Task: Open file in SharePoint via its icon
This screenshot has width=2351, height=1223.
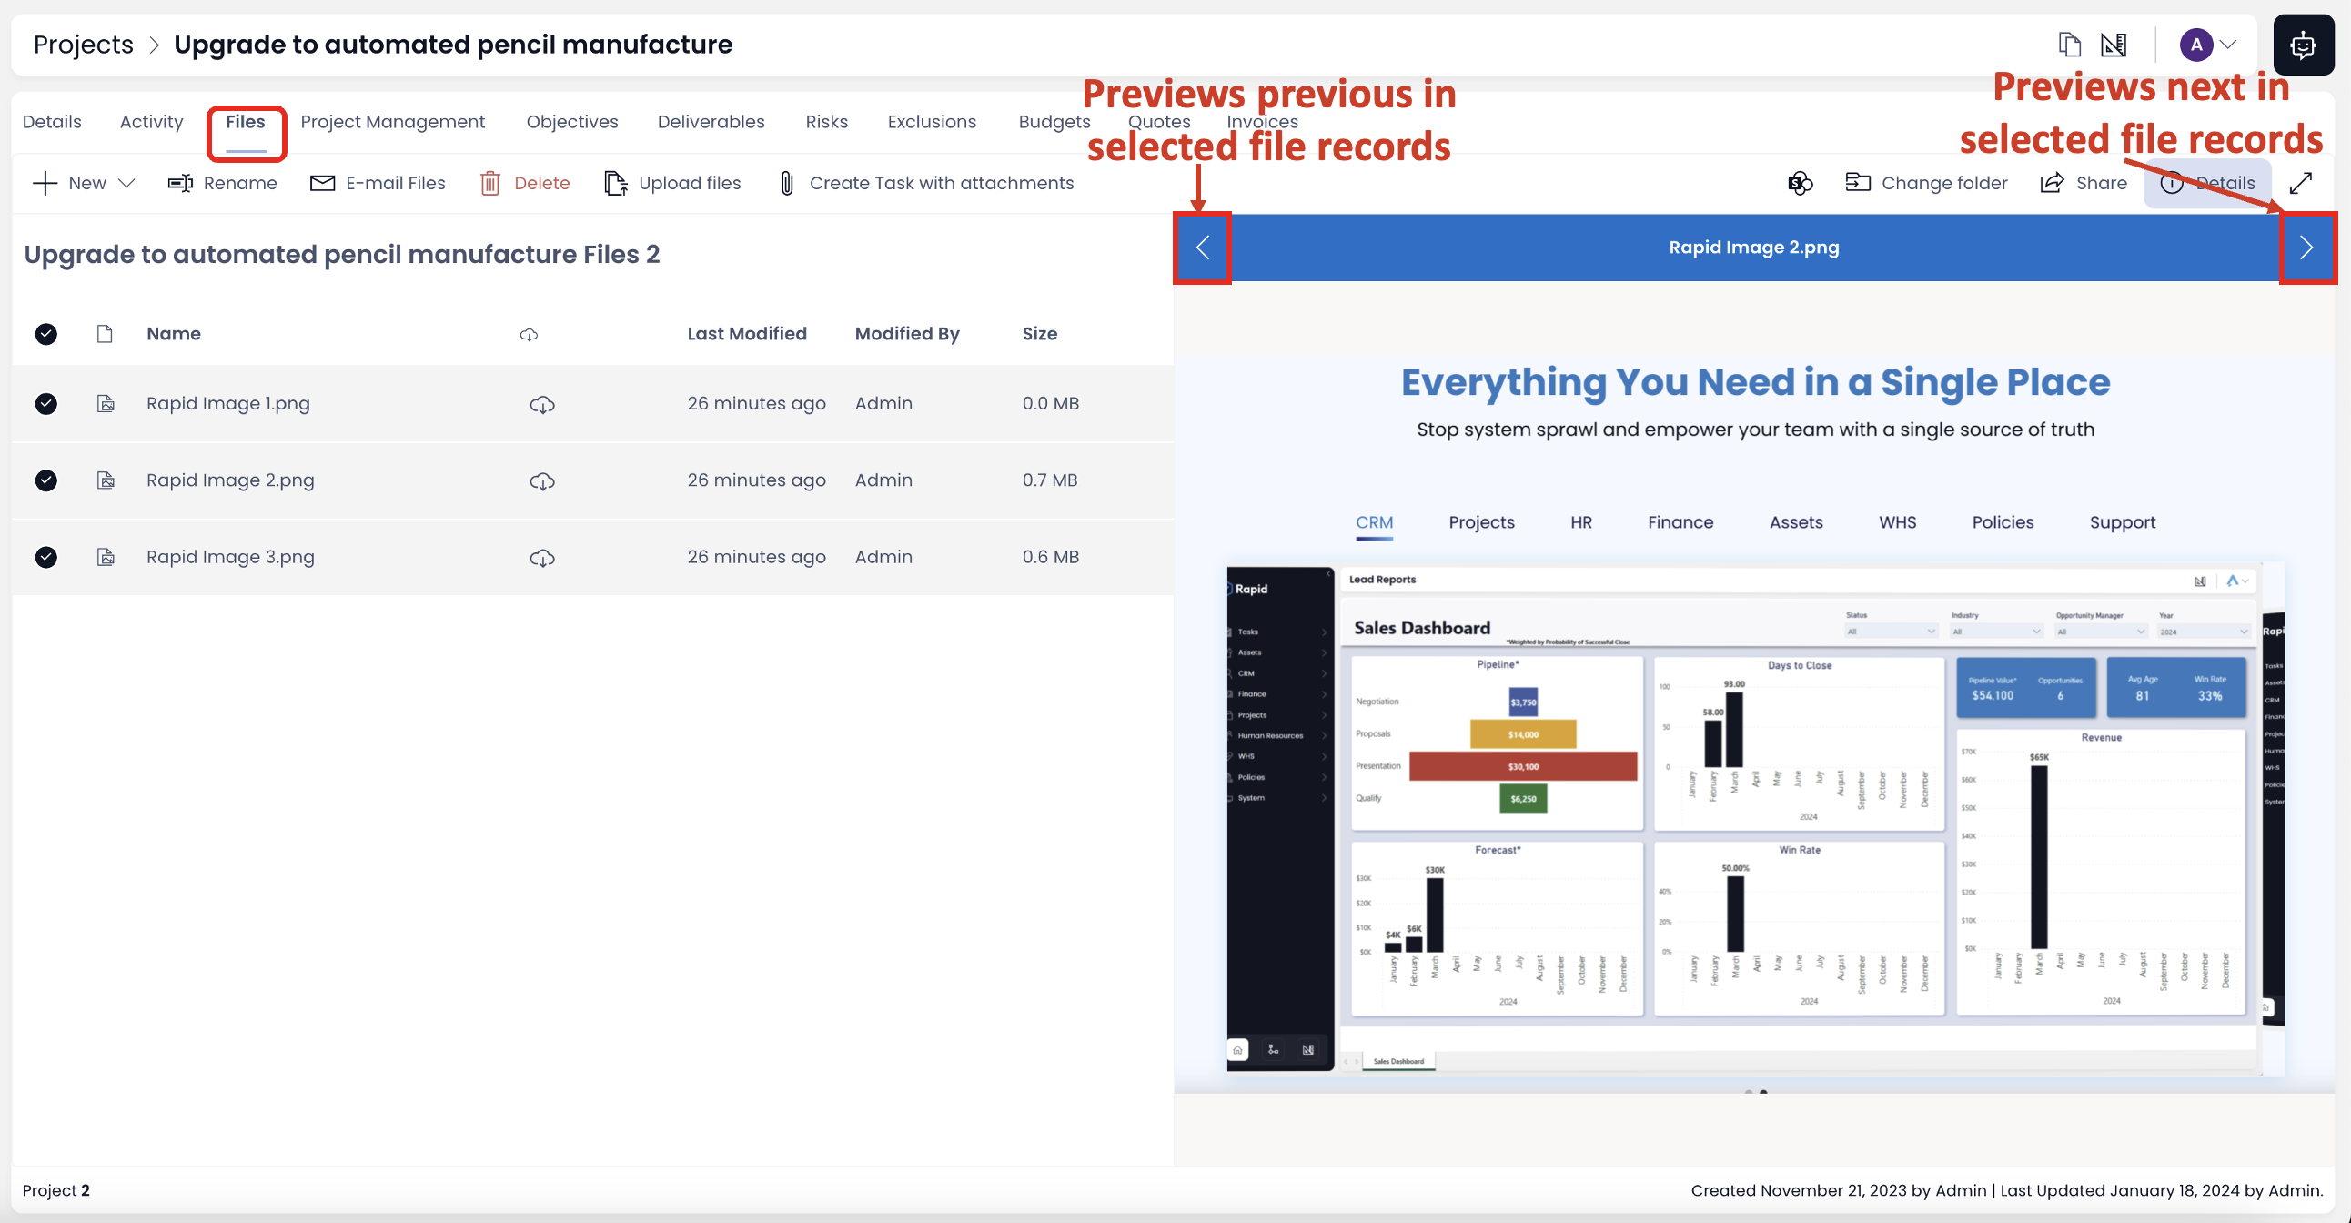Action: coord(1799,183)
